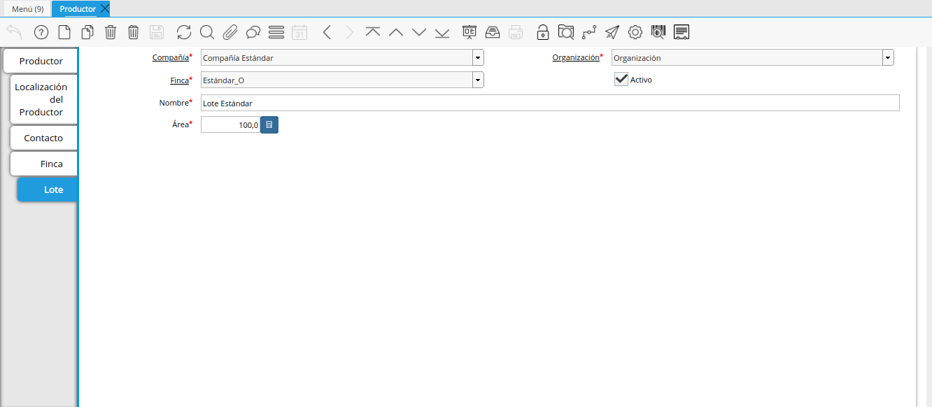Viewport: 932px width, 407px height.
Task: Click the gear process icon
Action: tap(635, 32)
